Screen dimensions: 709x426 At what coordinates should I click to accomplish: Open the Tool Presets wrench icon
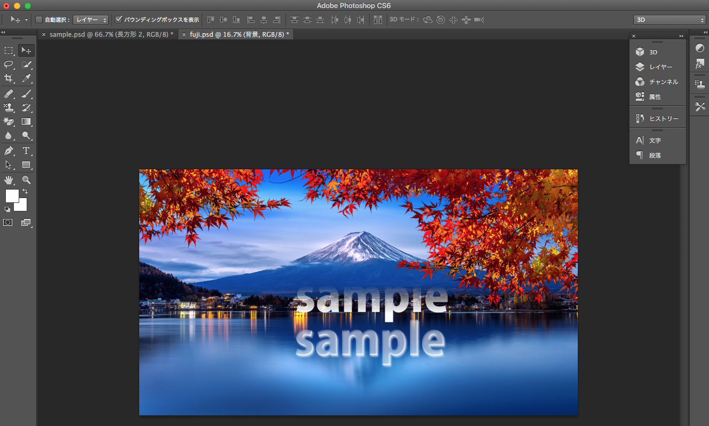pos(700,107)
